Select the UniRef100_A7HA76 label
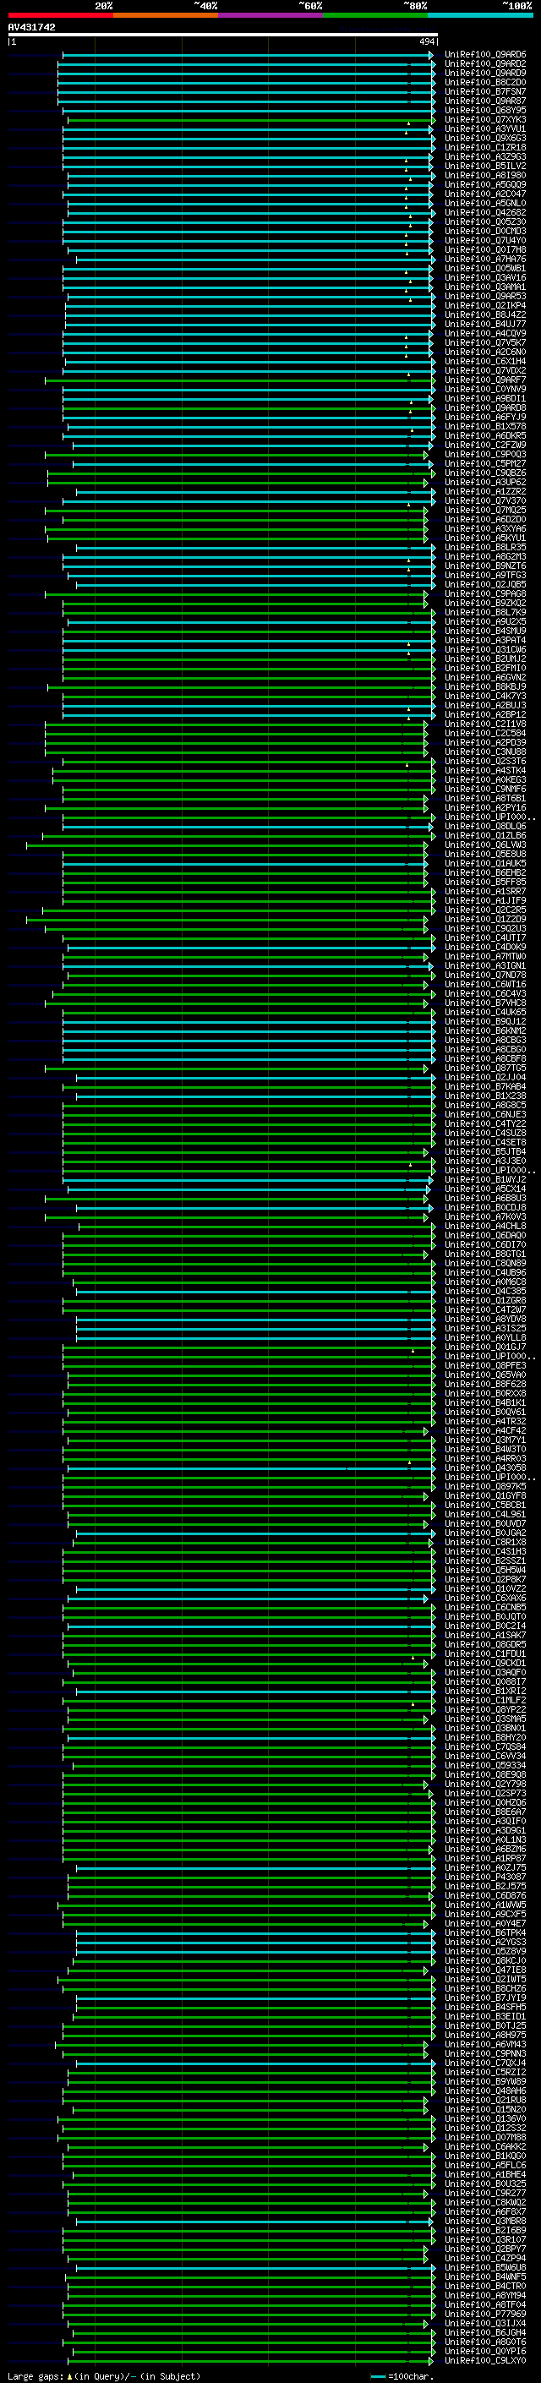The width and height of the screenshot is (541, 2383). tap(484, 259)
